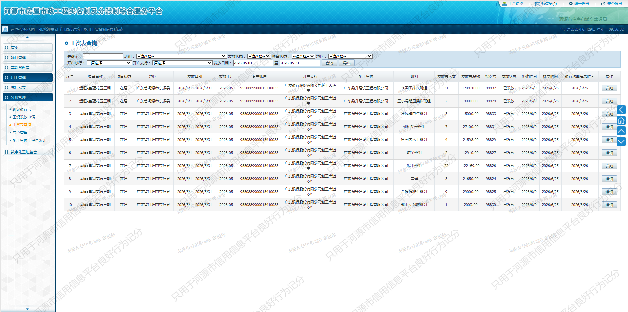Click the floating blue down chevron icon
The width and height of the screenshot is (628, 312).
(x=621, y=142)
